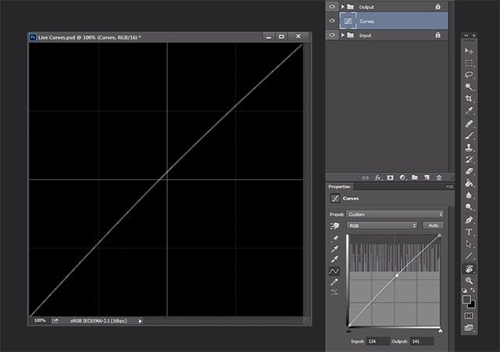Switch to the Properties tab
The width and height of the screenshot is (500, 352).
click(339, 186)
